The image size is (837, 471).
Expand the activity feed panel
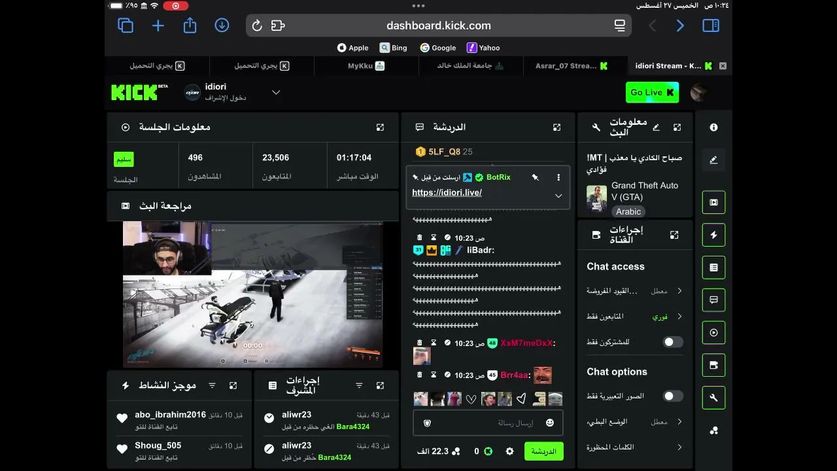coord(233,386)
